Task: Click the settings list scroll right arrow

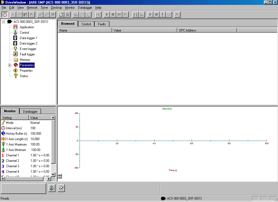Action: 49,179
